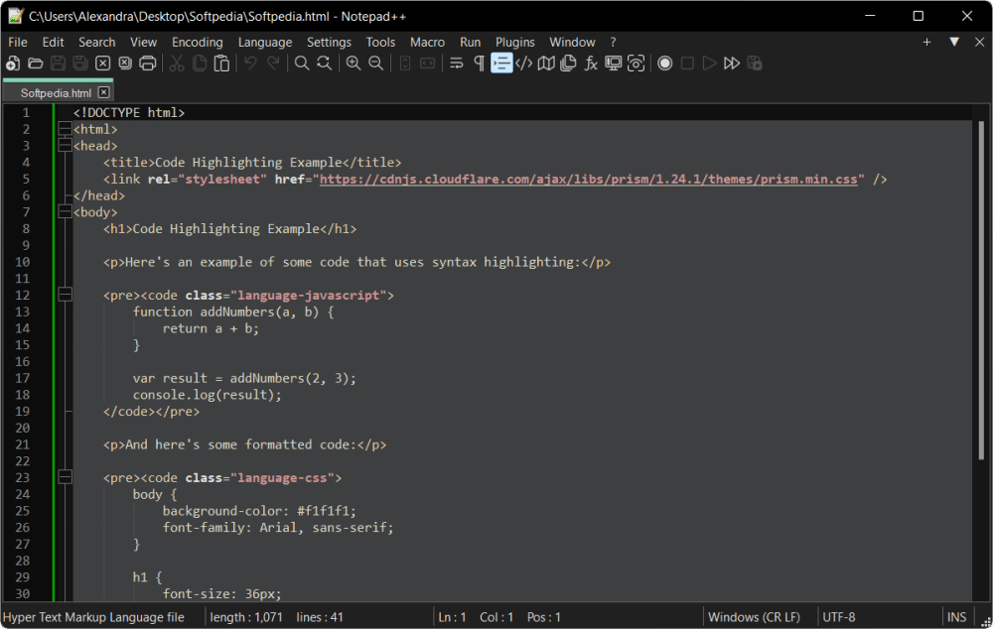Screen dimensions: 993x629
Task: Create a new tab with the plus button
Action: 926,42
